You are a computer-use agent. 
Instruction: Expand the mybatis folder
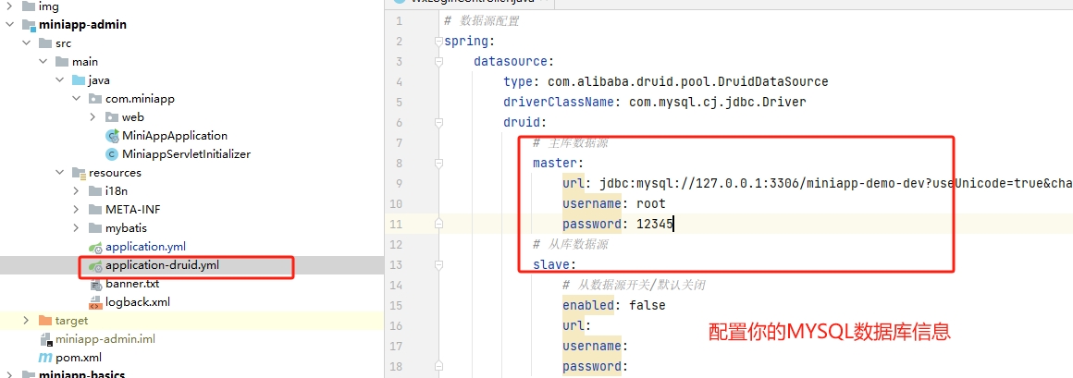(77, 228)
